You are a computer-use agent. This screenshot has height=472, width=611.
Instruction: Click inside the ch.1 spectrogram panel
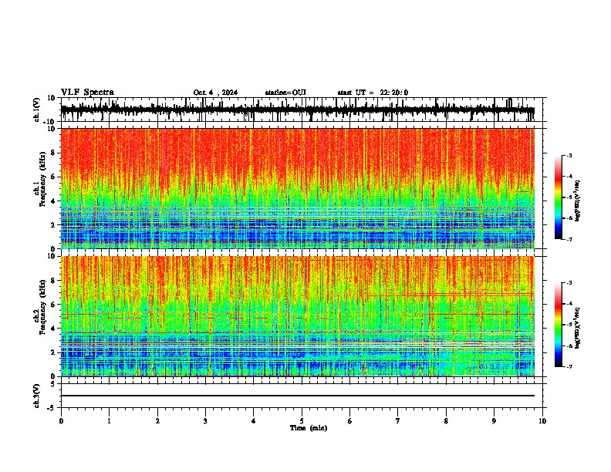(x=297, y=188)
